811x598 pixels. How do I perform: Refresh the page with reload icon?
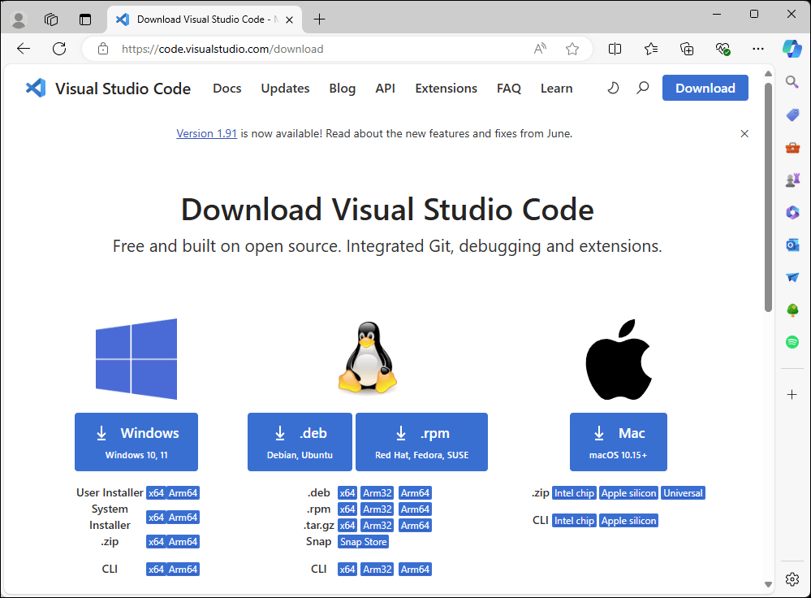pos(59,49)
